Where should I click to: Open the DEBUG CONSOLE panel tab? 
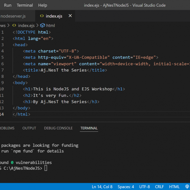click(x=58, y=128)
